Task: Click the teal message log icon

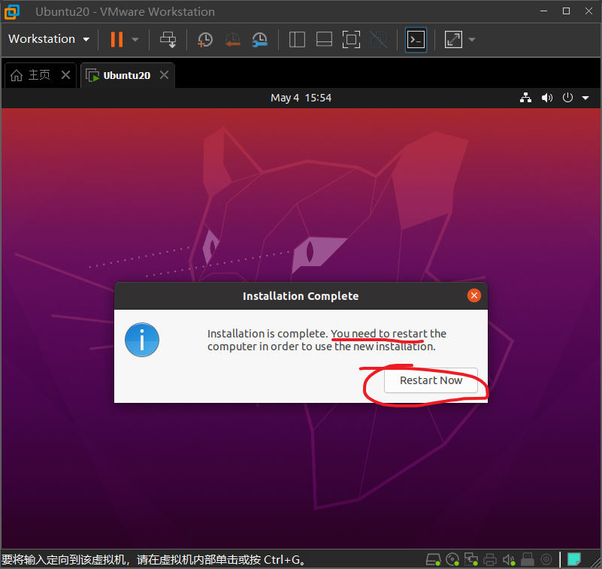Action: pyautogui.click(x=574, y=559)
